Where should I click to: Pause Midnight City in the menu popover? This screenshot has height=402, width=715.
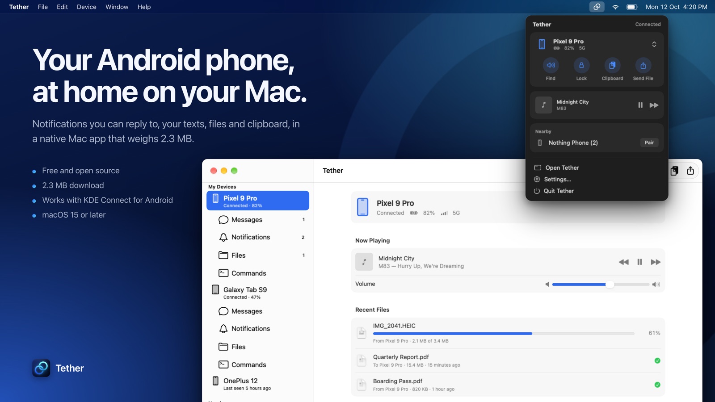(640, 105)
